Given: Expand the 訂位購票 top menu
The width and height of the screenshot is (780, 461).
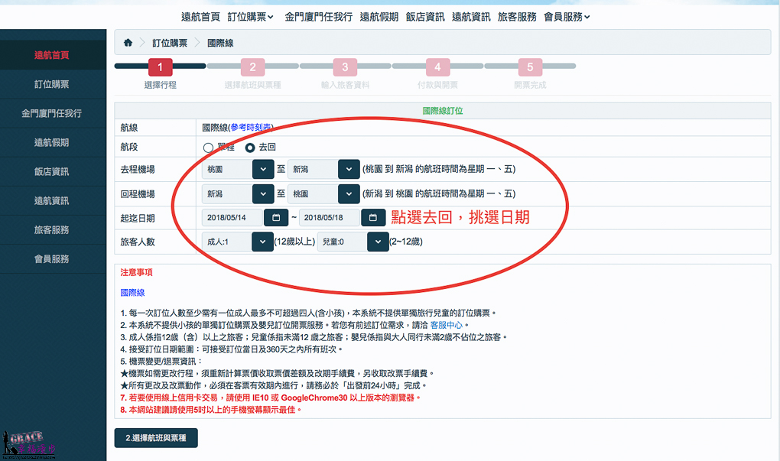Looking at the screenshot, I should coord(251,17).
